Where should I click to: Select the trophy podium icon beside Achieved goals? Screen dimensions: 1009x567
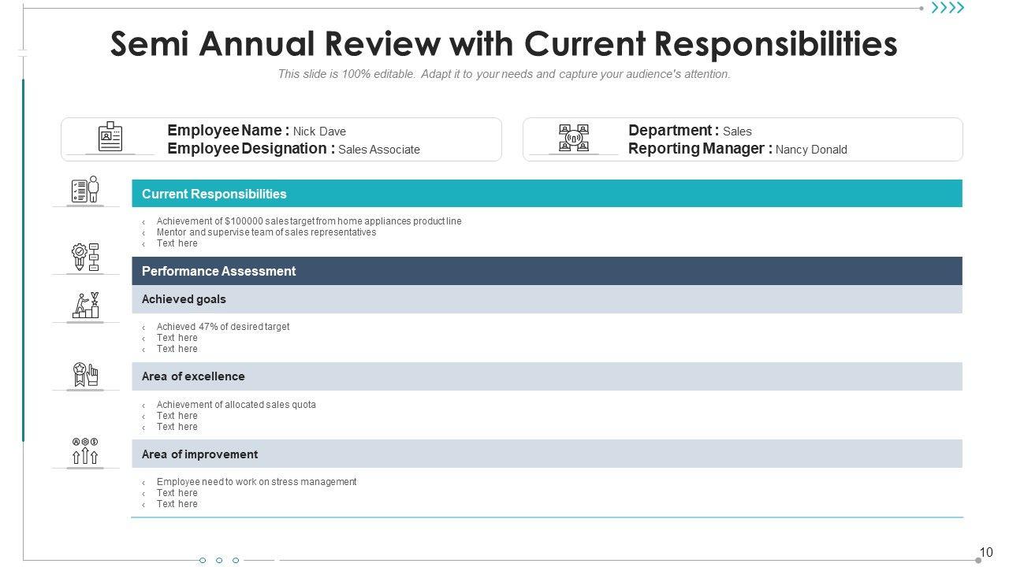pyautogui.click(x=86, y=306)
